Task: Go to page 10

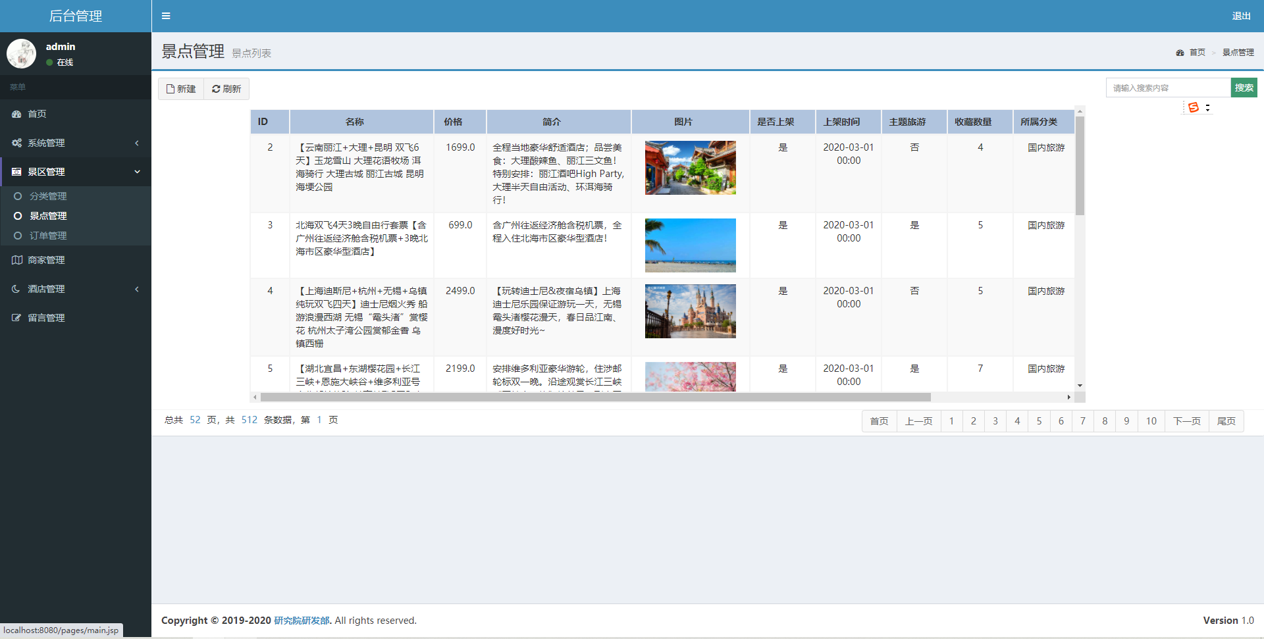Action: [1151, 421]
